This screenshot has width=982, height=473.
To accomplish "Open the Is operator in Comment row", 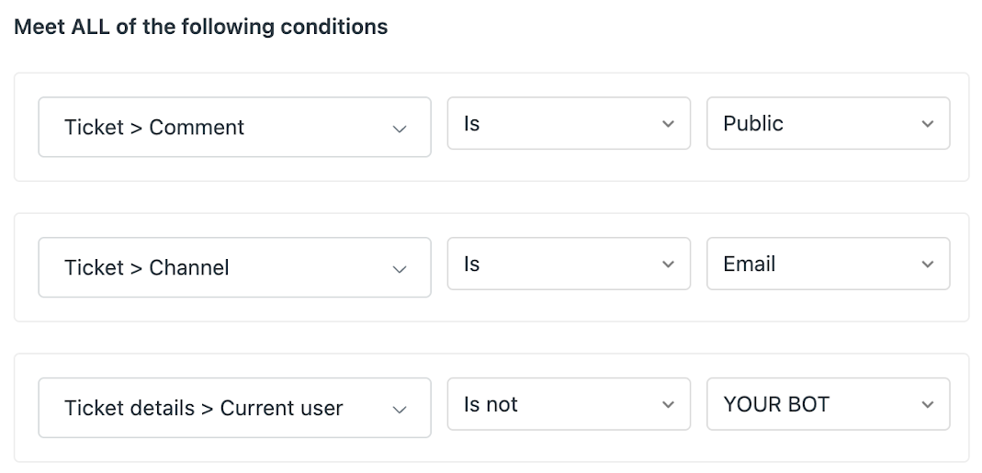I will [568, 124].
